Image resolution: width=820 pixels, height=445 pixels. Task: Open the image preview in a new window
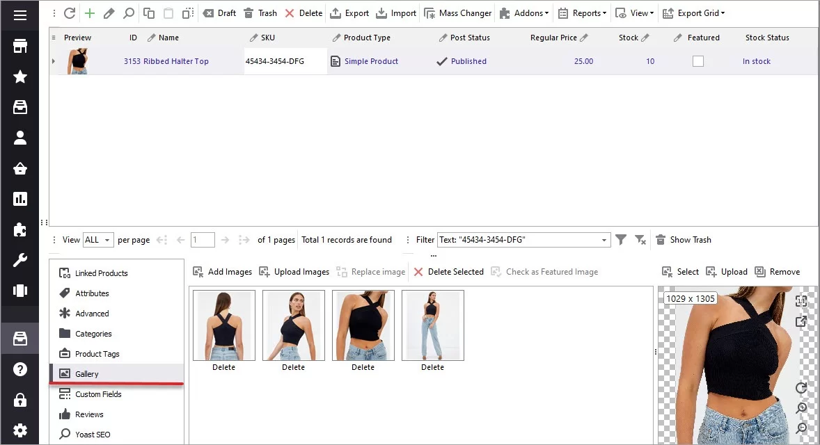pos(801,321)
